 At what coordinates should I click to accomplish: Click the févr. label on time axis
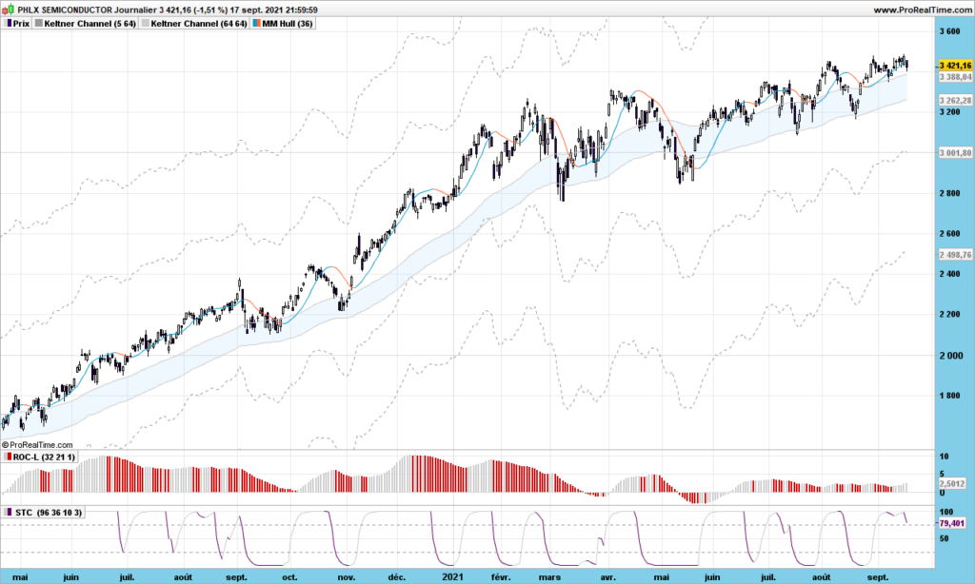tap(501, 577)
